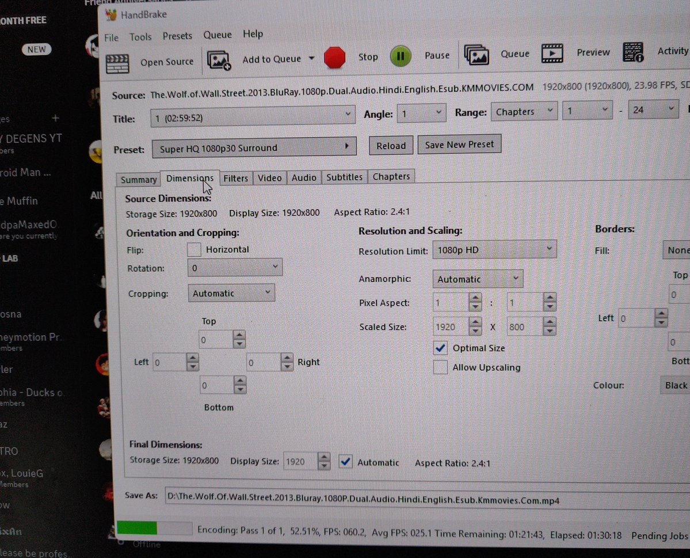The width and height of the screenshot is (690, 558).
Task: Click the crop Right value field
Action: pyautogui.click(x=263, y=362)
